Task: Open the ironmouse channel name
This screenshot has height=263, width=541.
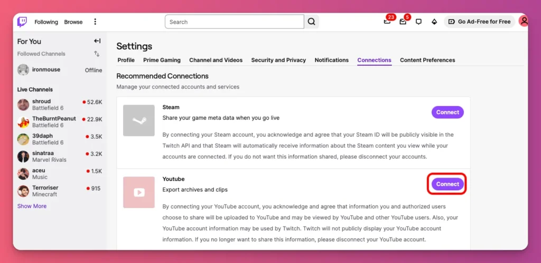Action: [46, 70]
